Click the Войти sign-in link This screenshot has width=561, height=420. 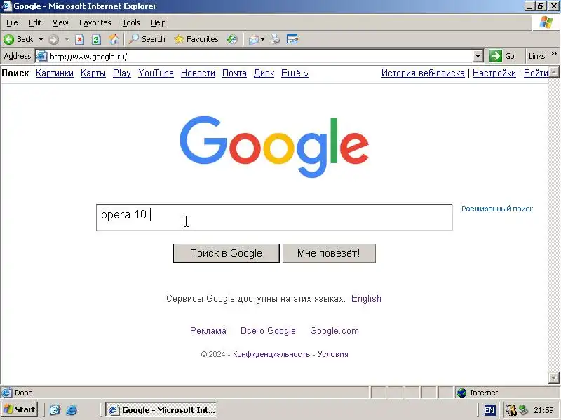(x=536, y=73)
